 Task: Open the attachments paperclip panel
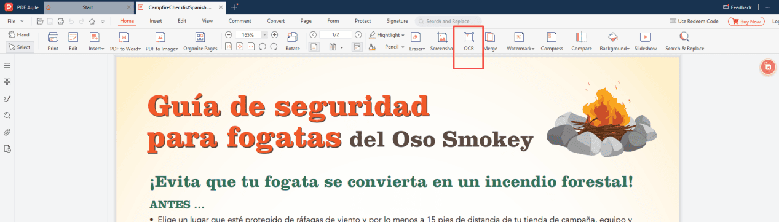(x=7, y=132)
